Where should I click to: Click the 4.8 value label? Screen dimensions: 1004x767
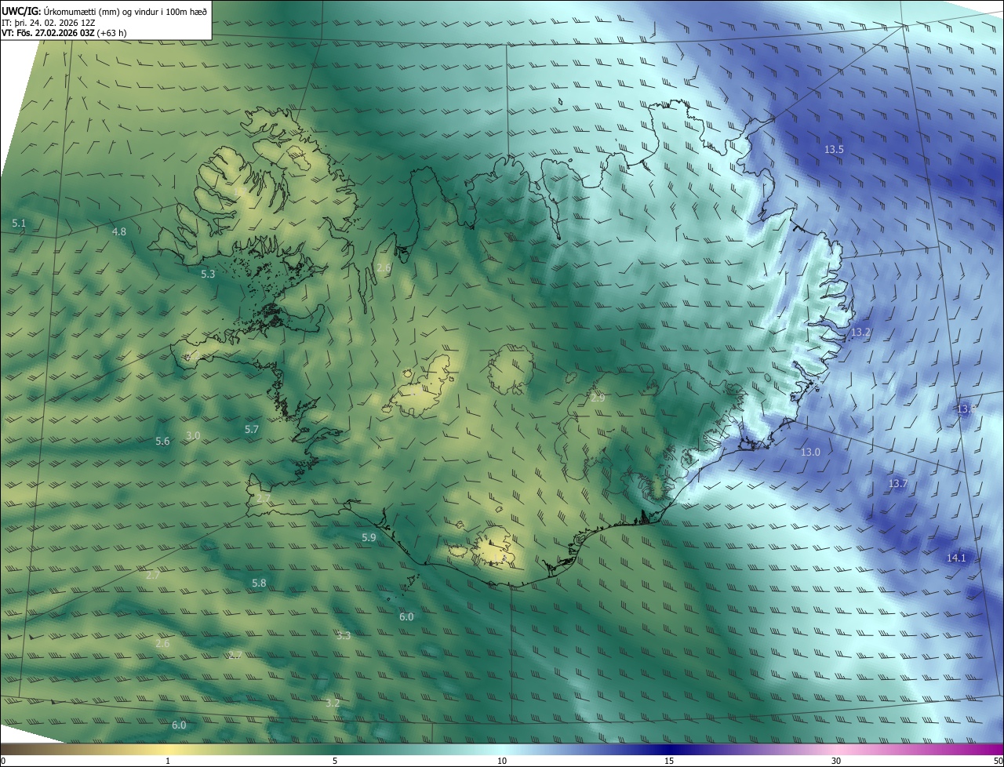click(x=119, y=232)
